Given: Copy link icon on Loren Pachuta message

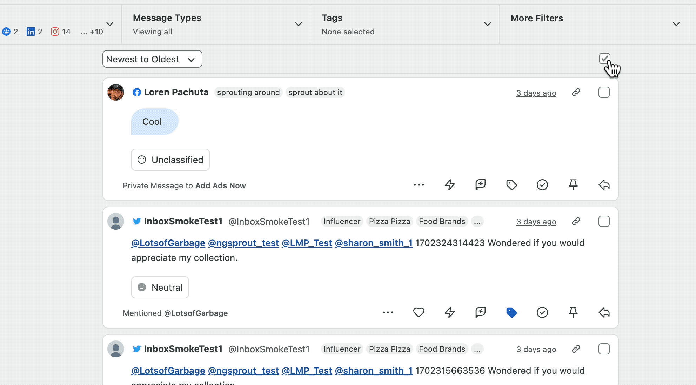Looking at the screenshot, I should (576, 93).
